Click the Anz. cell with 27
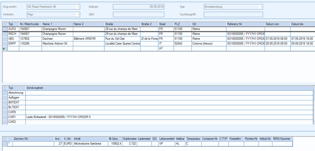Screen dimensions: 315x151 pos(58,144)
